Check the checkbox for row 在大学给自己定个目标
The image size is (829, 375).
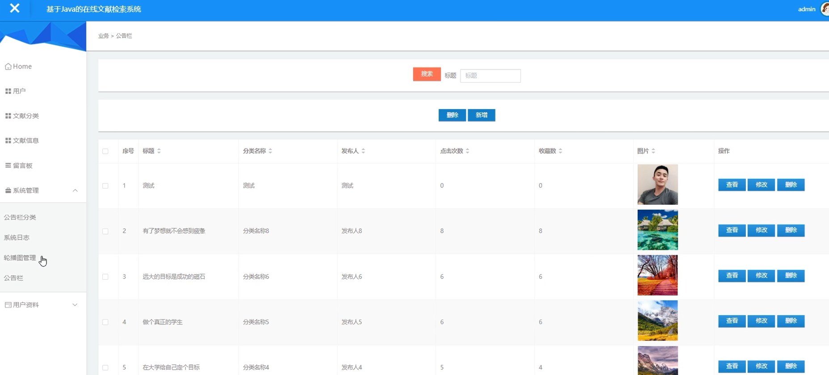(x=106, y=367)
